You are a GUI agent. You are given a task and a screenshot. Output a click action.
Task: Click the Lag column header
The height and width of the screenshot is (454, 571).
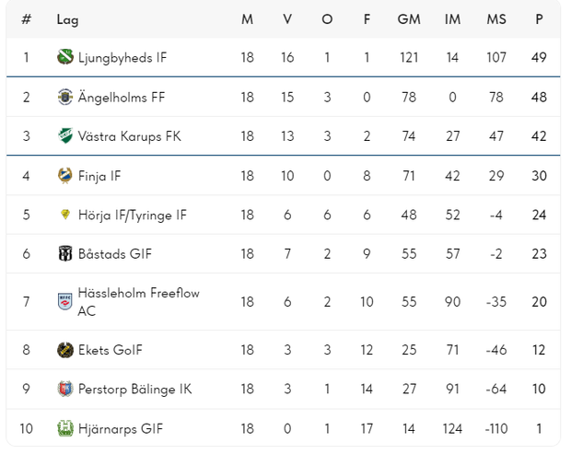67,19
